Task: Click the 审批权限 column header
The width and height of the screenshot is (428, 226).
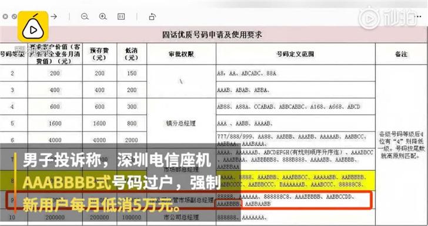Action: (181, 54)
